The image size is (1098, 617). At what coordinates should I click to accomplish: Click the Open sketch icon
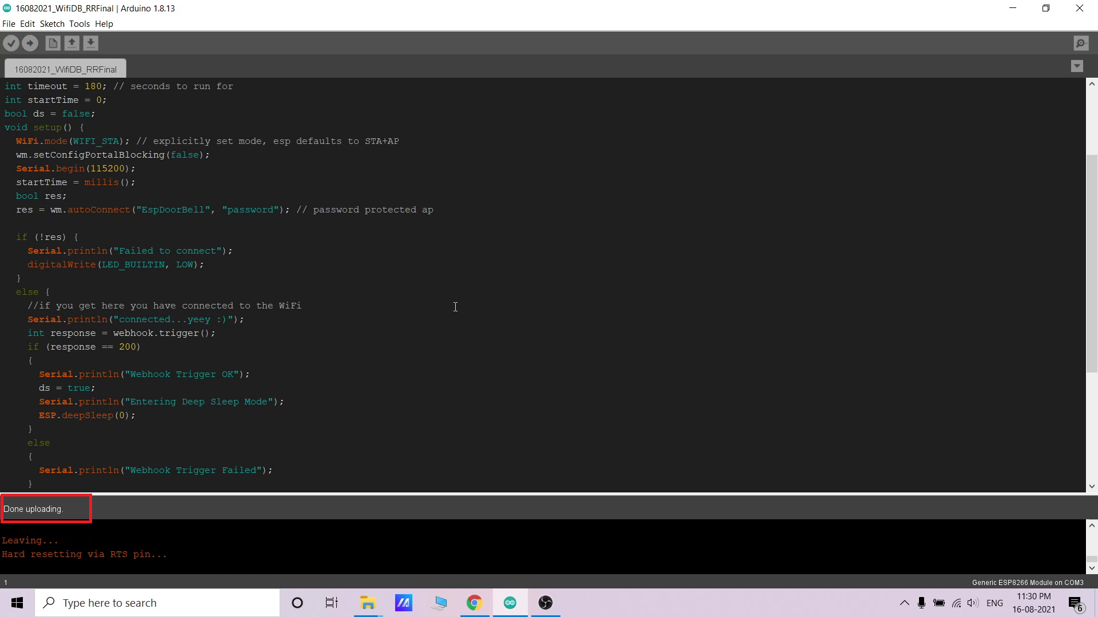71,43
